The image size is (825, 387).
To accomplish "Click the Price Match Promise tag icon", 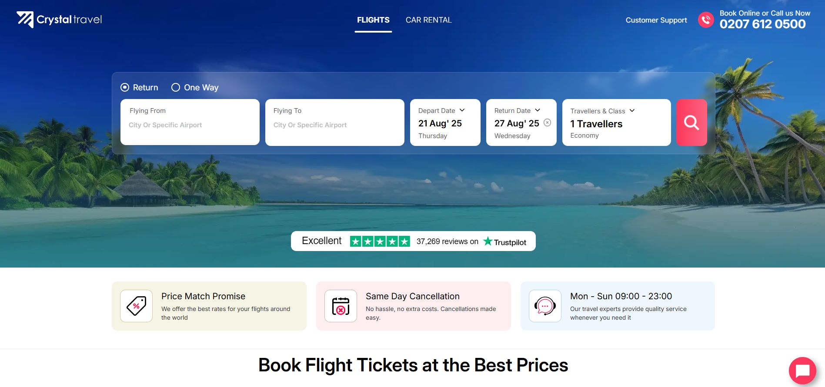I will click(136, 306).
